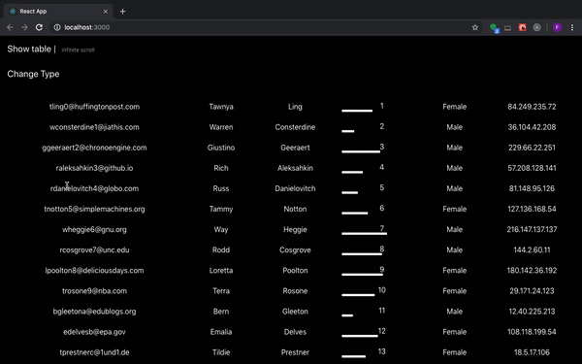Click the localhost:3000 address bar

click(260, 27)
